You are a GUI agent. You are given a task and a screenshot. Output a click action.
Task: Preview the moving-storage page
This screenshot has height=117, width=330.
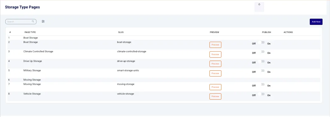coord(215,87)
